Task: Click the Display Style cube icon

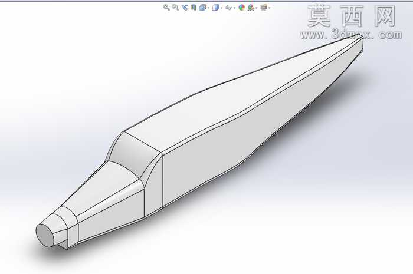Action: [x=216, y=8]
